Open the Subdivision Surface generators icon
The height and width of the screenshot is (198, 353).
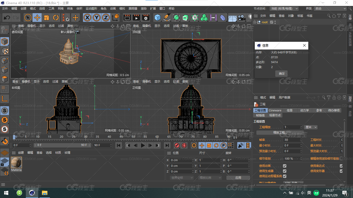(x=176, y=18)
